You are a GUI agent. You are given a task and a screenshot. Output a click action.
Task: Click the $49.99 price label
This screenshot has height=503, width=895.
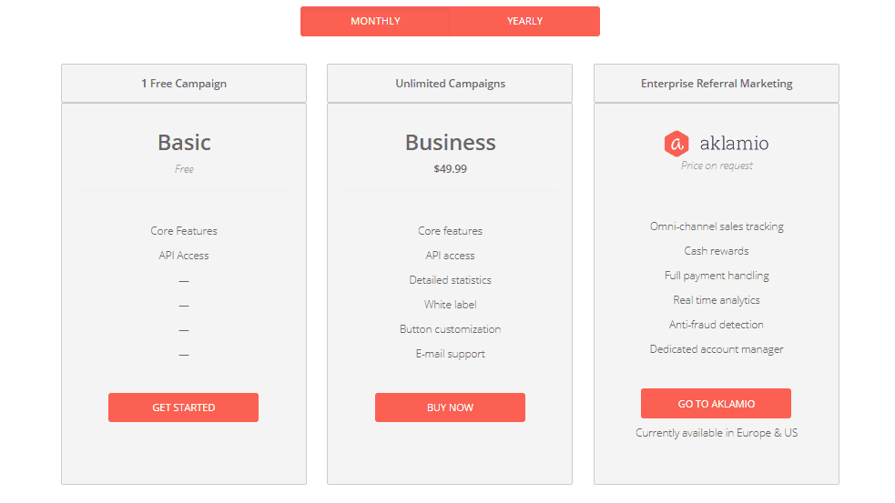coord(450,169)
